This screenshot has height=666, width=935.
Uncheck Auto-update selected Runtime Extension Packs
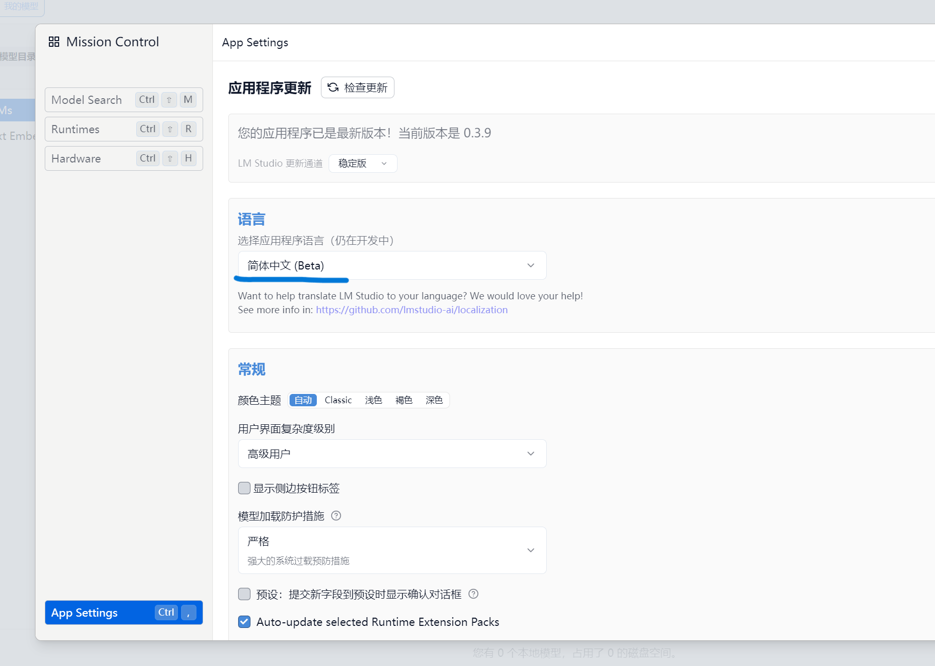point(244,622)
